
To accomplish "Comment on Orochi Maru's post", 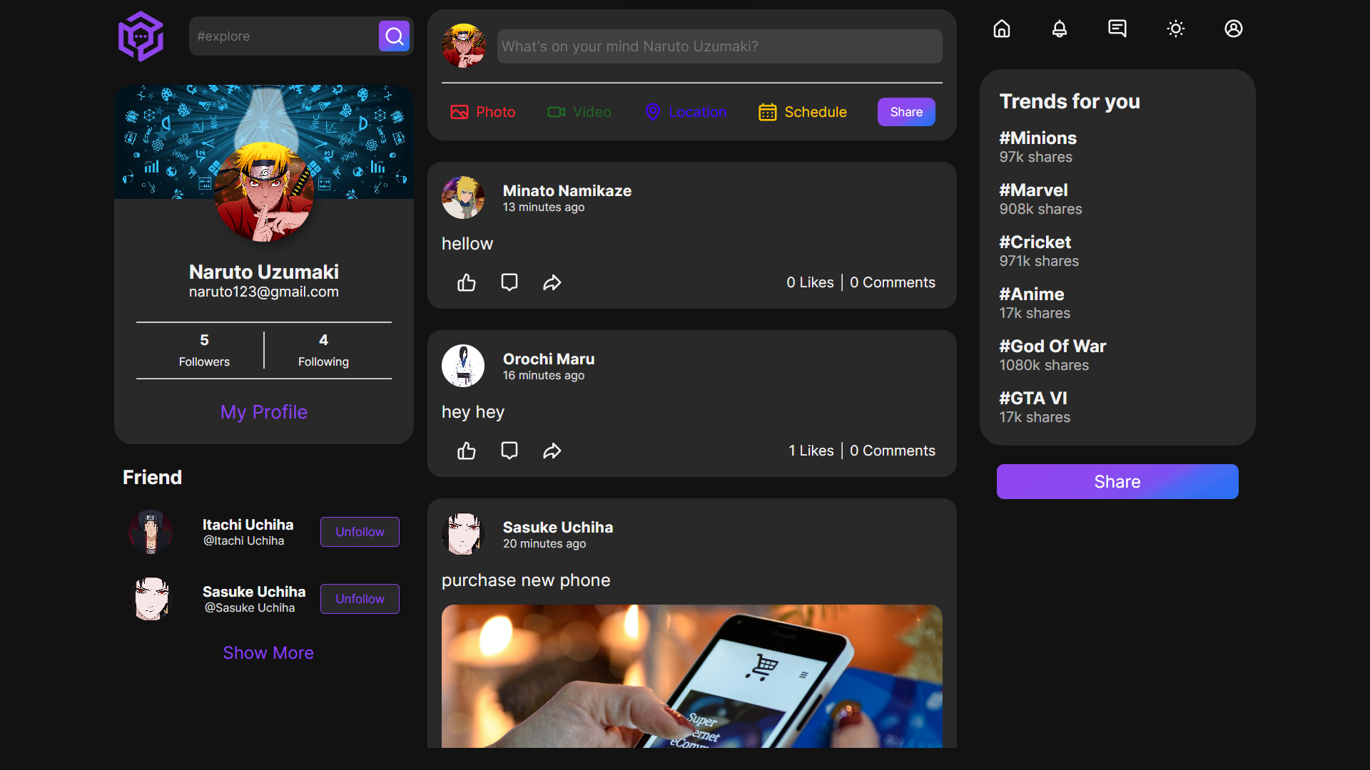I will point(509,451).
